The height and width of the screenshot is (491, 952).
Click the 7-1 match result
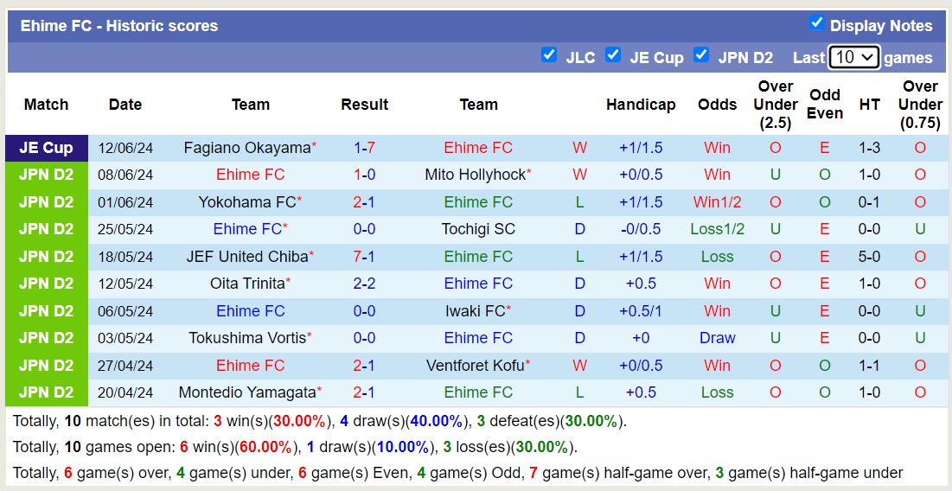pyautogui.click(x=364, y=257)
